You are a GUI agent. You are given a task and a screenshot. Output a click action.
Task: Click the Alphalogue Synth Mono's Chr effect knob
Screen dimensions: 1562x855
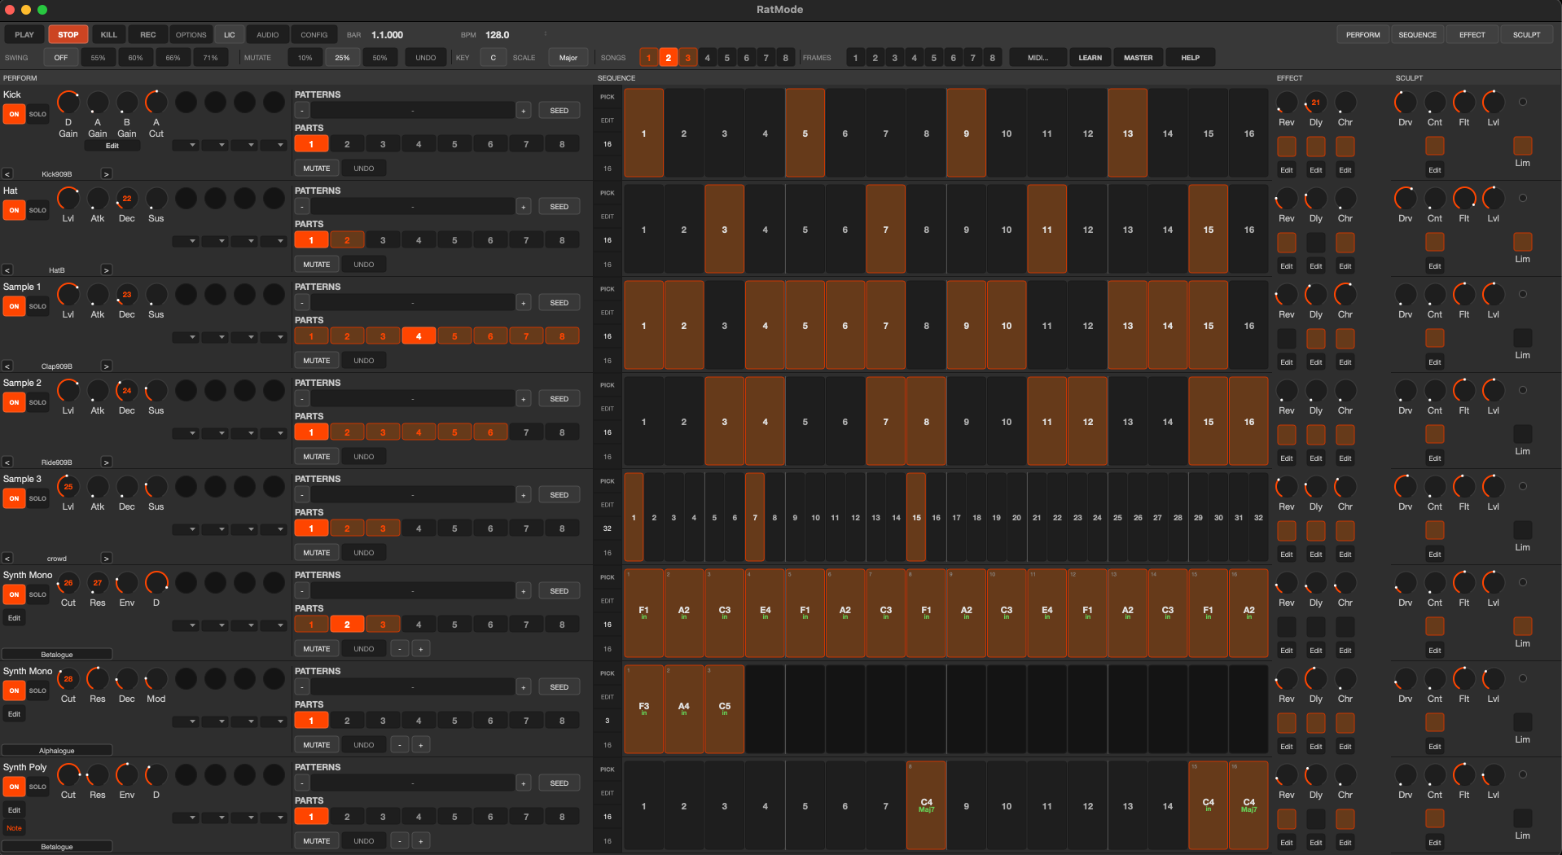click(x=1345, y=679)
